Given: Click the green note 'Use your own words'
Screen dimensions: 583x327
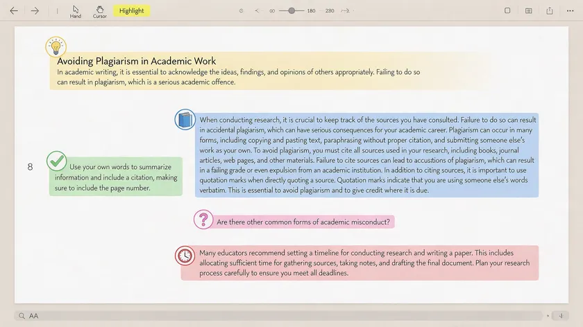Looking at the screenshot, I should (x=116, y=177).
